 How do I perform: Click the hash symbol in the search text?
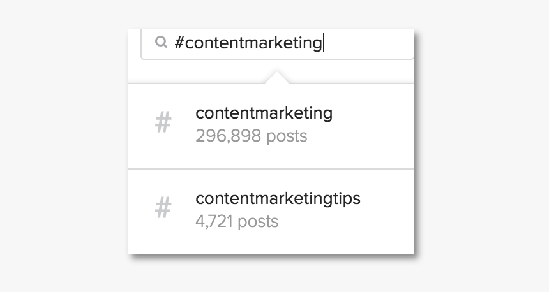coord(179,43)
